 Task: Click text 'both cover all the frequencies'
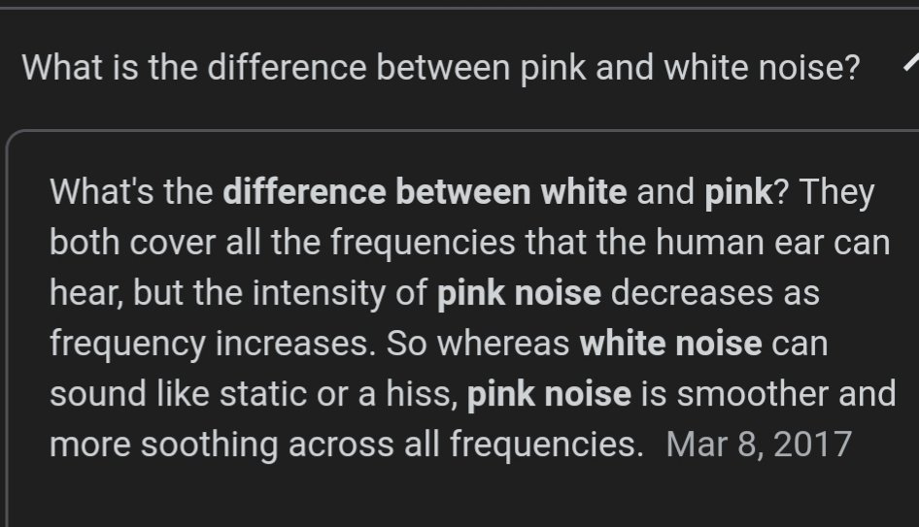click(x=283, y=243)
